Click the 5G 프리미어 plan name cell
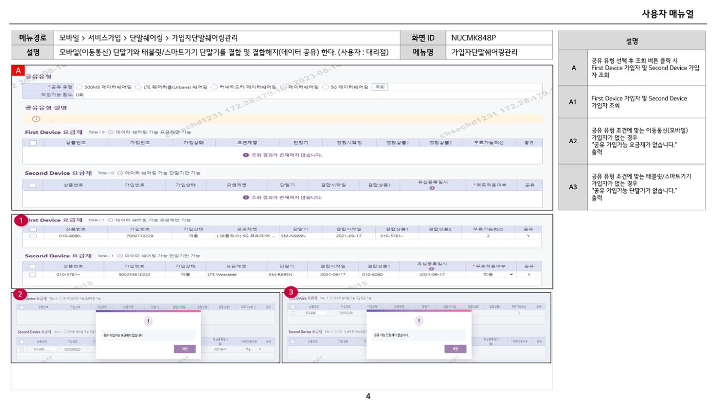716x403 pixels. pyautogui.click(x=247, y=236)
